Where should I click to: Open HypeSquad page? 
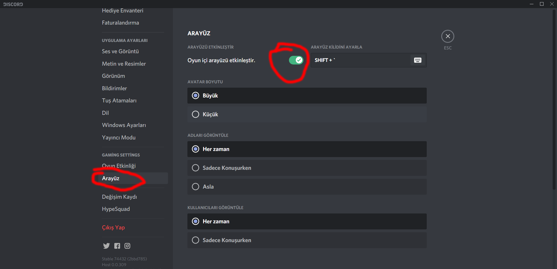click(x=116, y=209)
